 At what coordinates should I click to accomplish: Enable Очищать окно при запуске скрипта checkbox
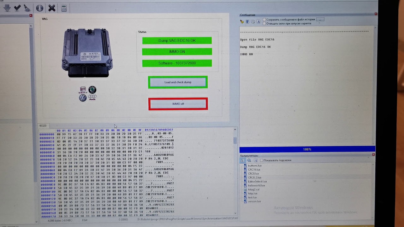[264, 23]
